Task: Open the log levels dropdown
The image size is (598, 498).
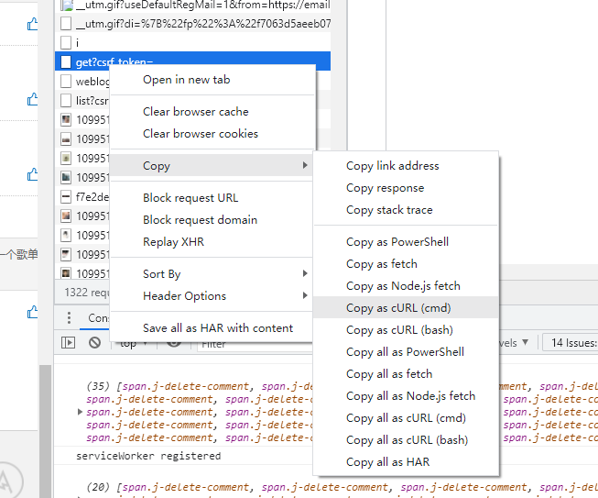Action: [x=514, y=343]
